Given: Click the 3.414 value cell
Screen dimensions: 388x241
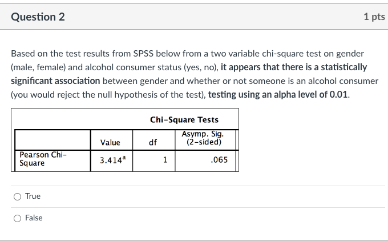Looking at the screenshot, I should click(x=112, y=160).
